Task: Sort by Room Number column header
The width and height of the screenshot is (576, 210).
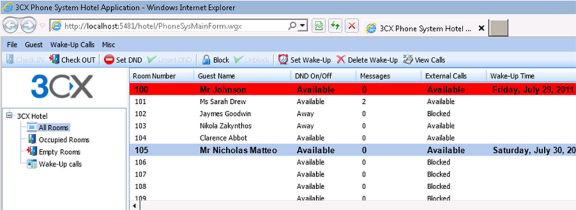Action: tap(162, 76)
